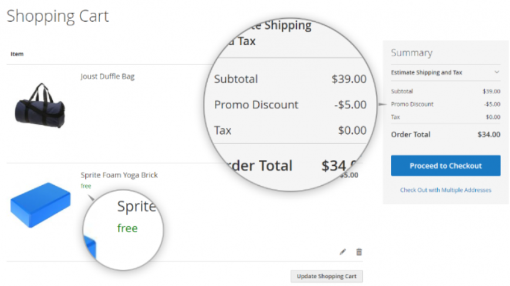Screen dimensions: 510x286
Task: Click the Estimate Shipping and Tax label
Action: pos(427,73)
